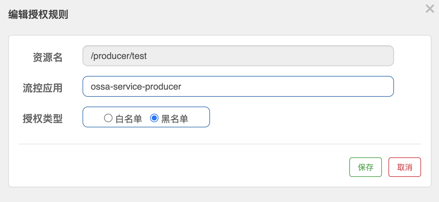Click the 授权类型 field label
This screenshot has width=439, height=202.
pyautogui.click(x=43, y=119)
